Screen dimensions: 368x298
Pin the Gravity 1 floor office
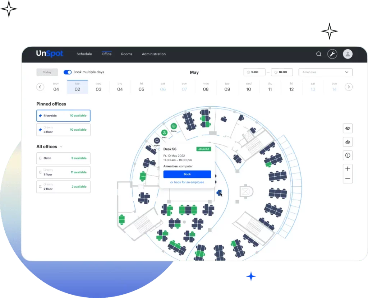point(40,172)
